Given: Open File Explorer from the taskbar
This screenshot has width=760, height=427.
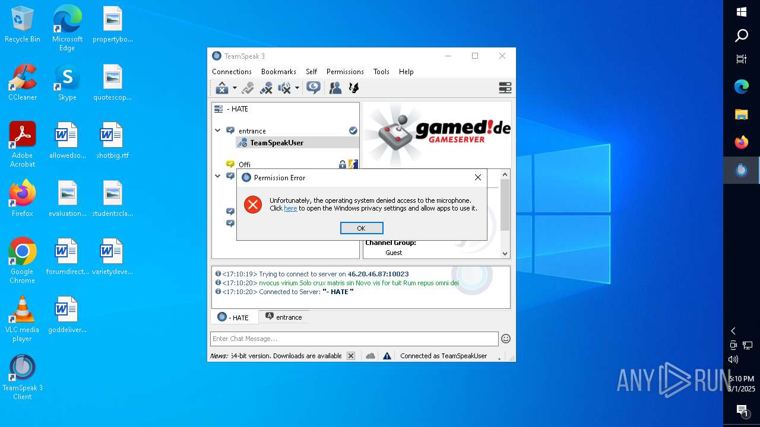Looking at the screenshot, I should click(742, 114).
